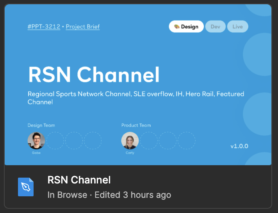
Task: Click the name Gabe under the avatar
Action: [x=36, y=153]
